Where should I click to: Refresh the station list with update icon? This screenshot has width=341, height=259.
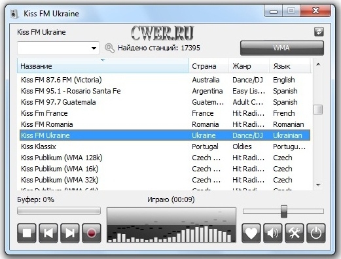[319, 32]
